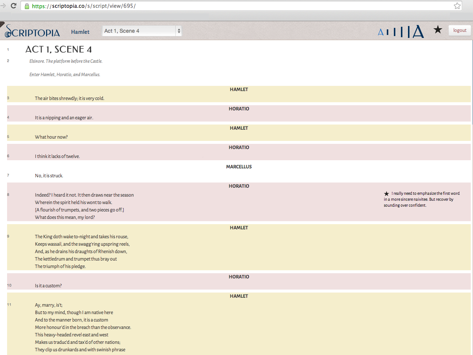Image resolution: width=473 pixels, height=355 pixels.
Task: Open the Act 1, Scene 4 scene selector
Action: click(142, 31)
